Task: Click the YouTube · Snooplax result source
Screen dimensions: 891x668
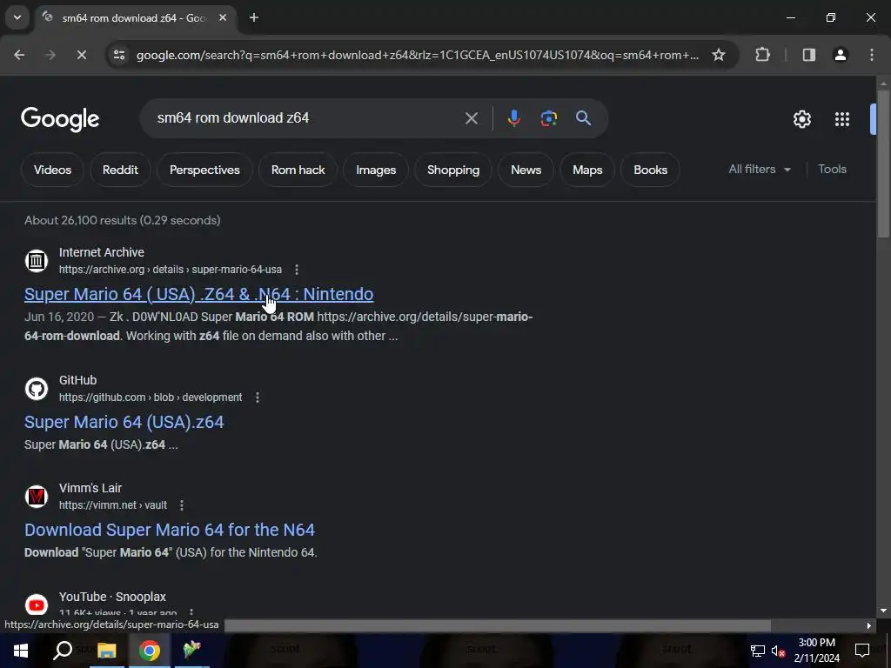Action: [112, 597]
